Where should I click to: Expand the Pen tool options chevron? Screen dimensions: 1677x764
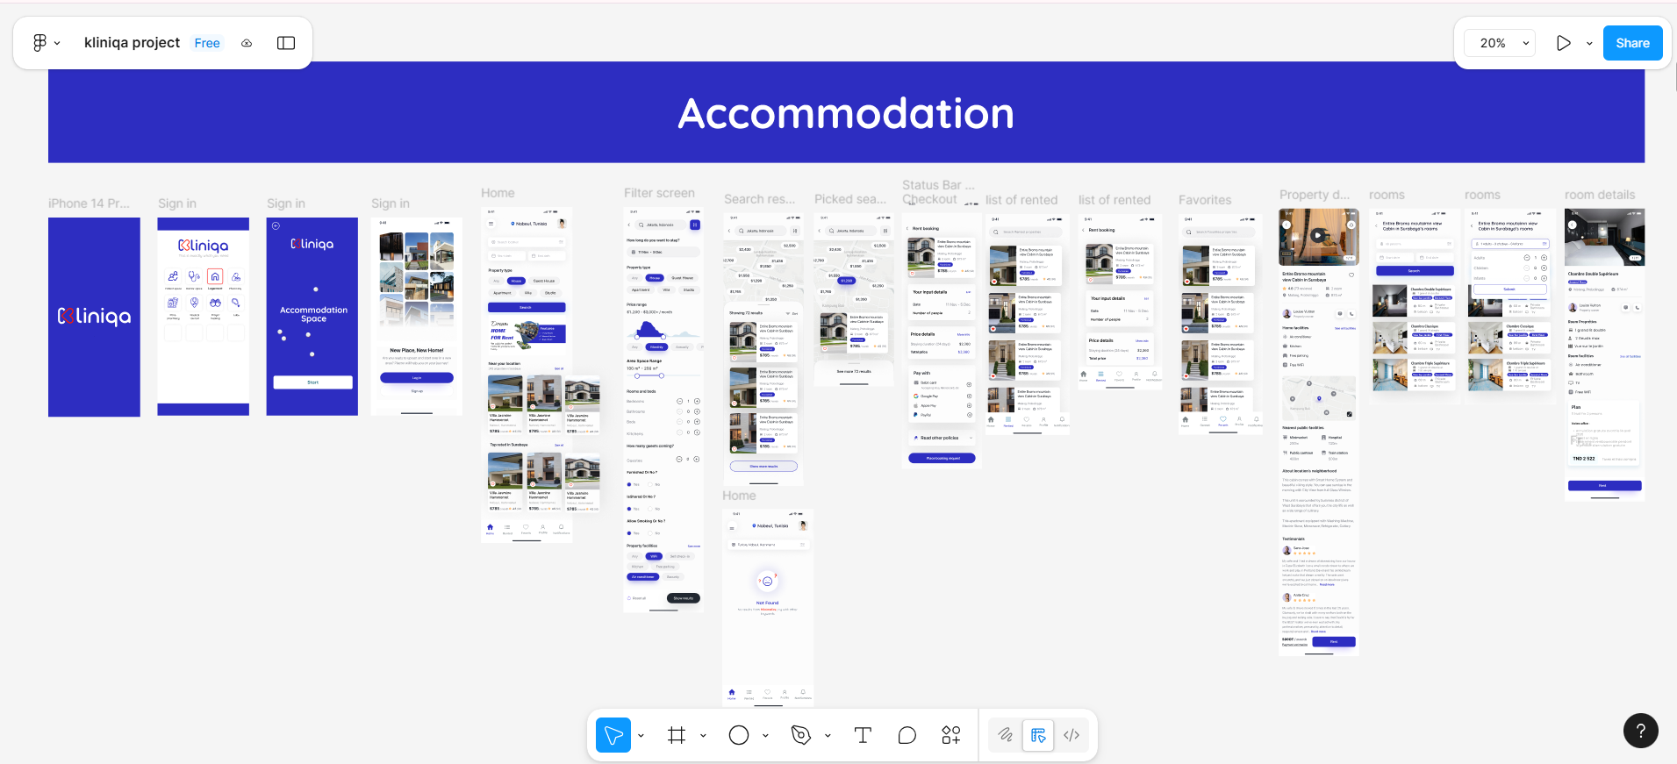[x=828, y=736]
